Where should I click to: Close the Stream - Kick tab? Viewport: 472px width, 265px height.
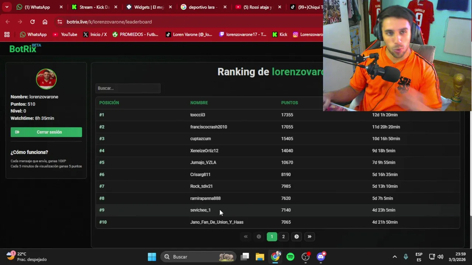pos(116,7)
